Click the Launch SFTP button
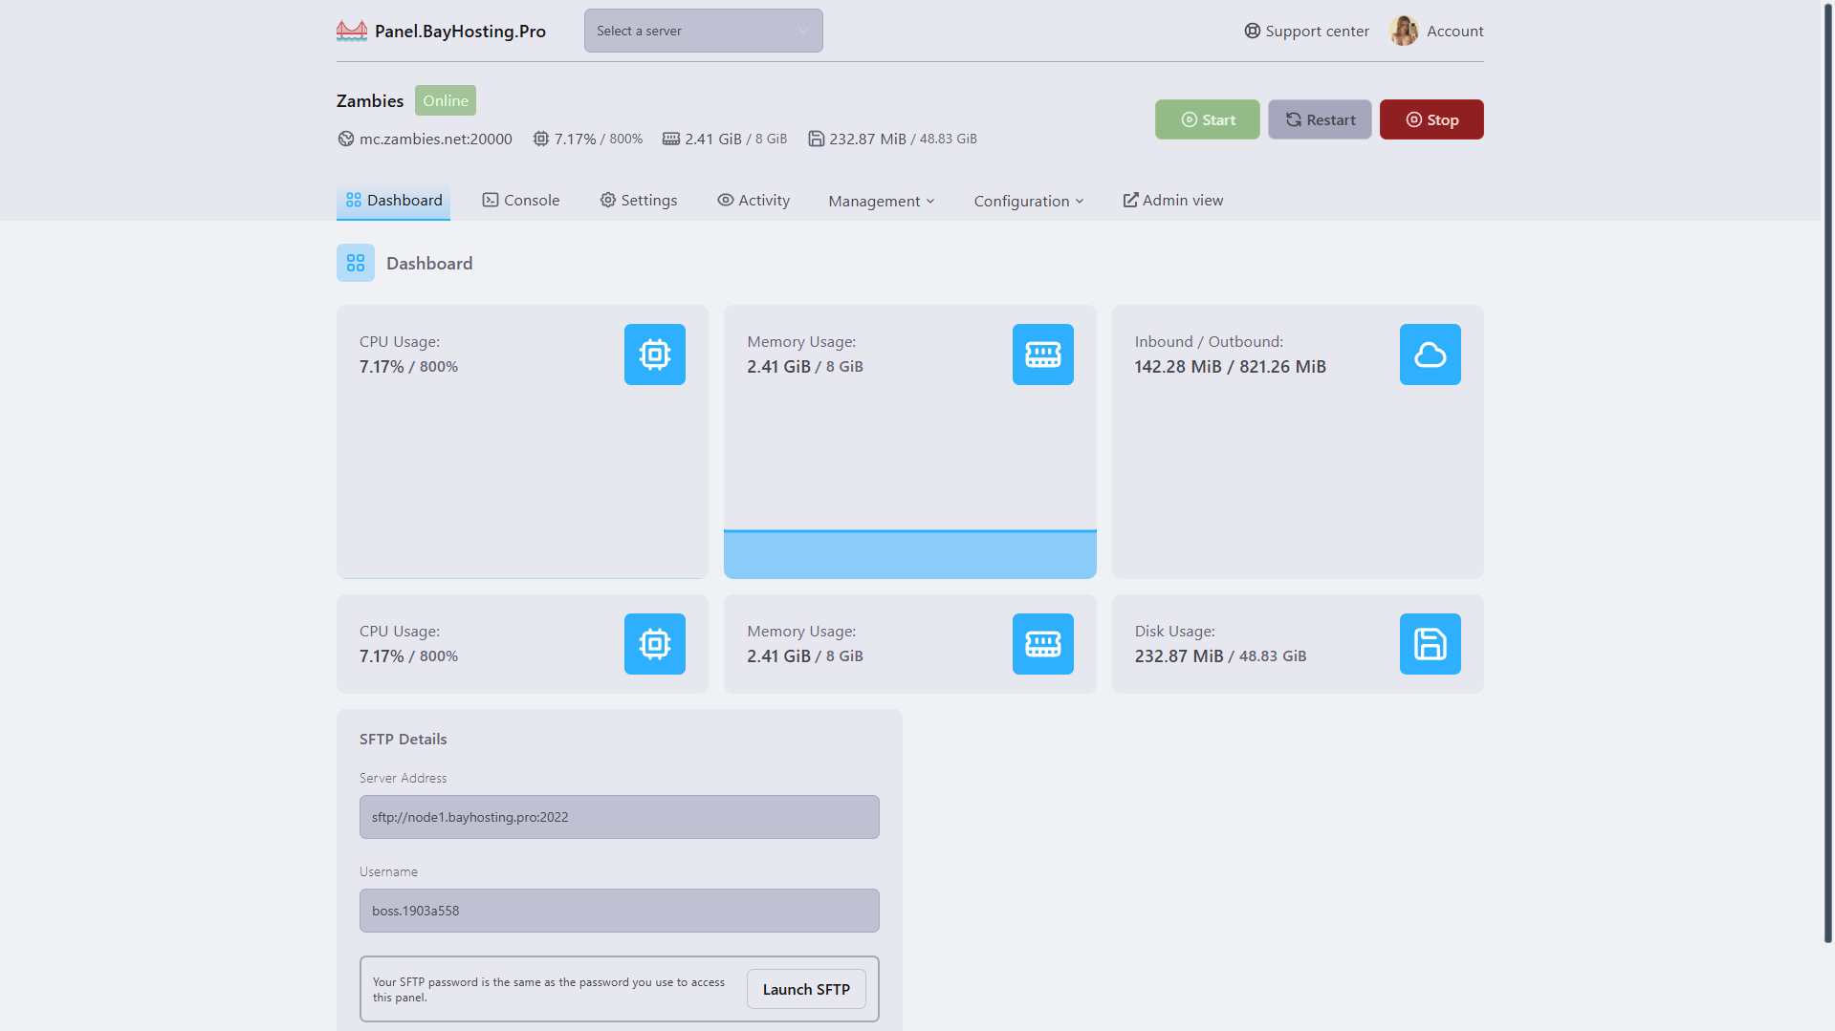 [806, 989]
